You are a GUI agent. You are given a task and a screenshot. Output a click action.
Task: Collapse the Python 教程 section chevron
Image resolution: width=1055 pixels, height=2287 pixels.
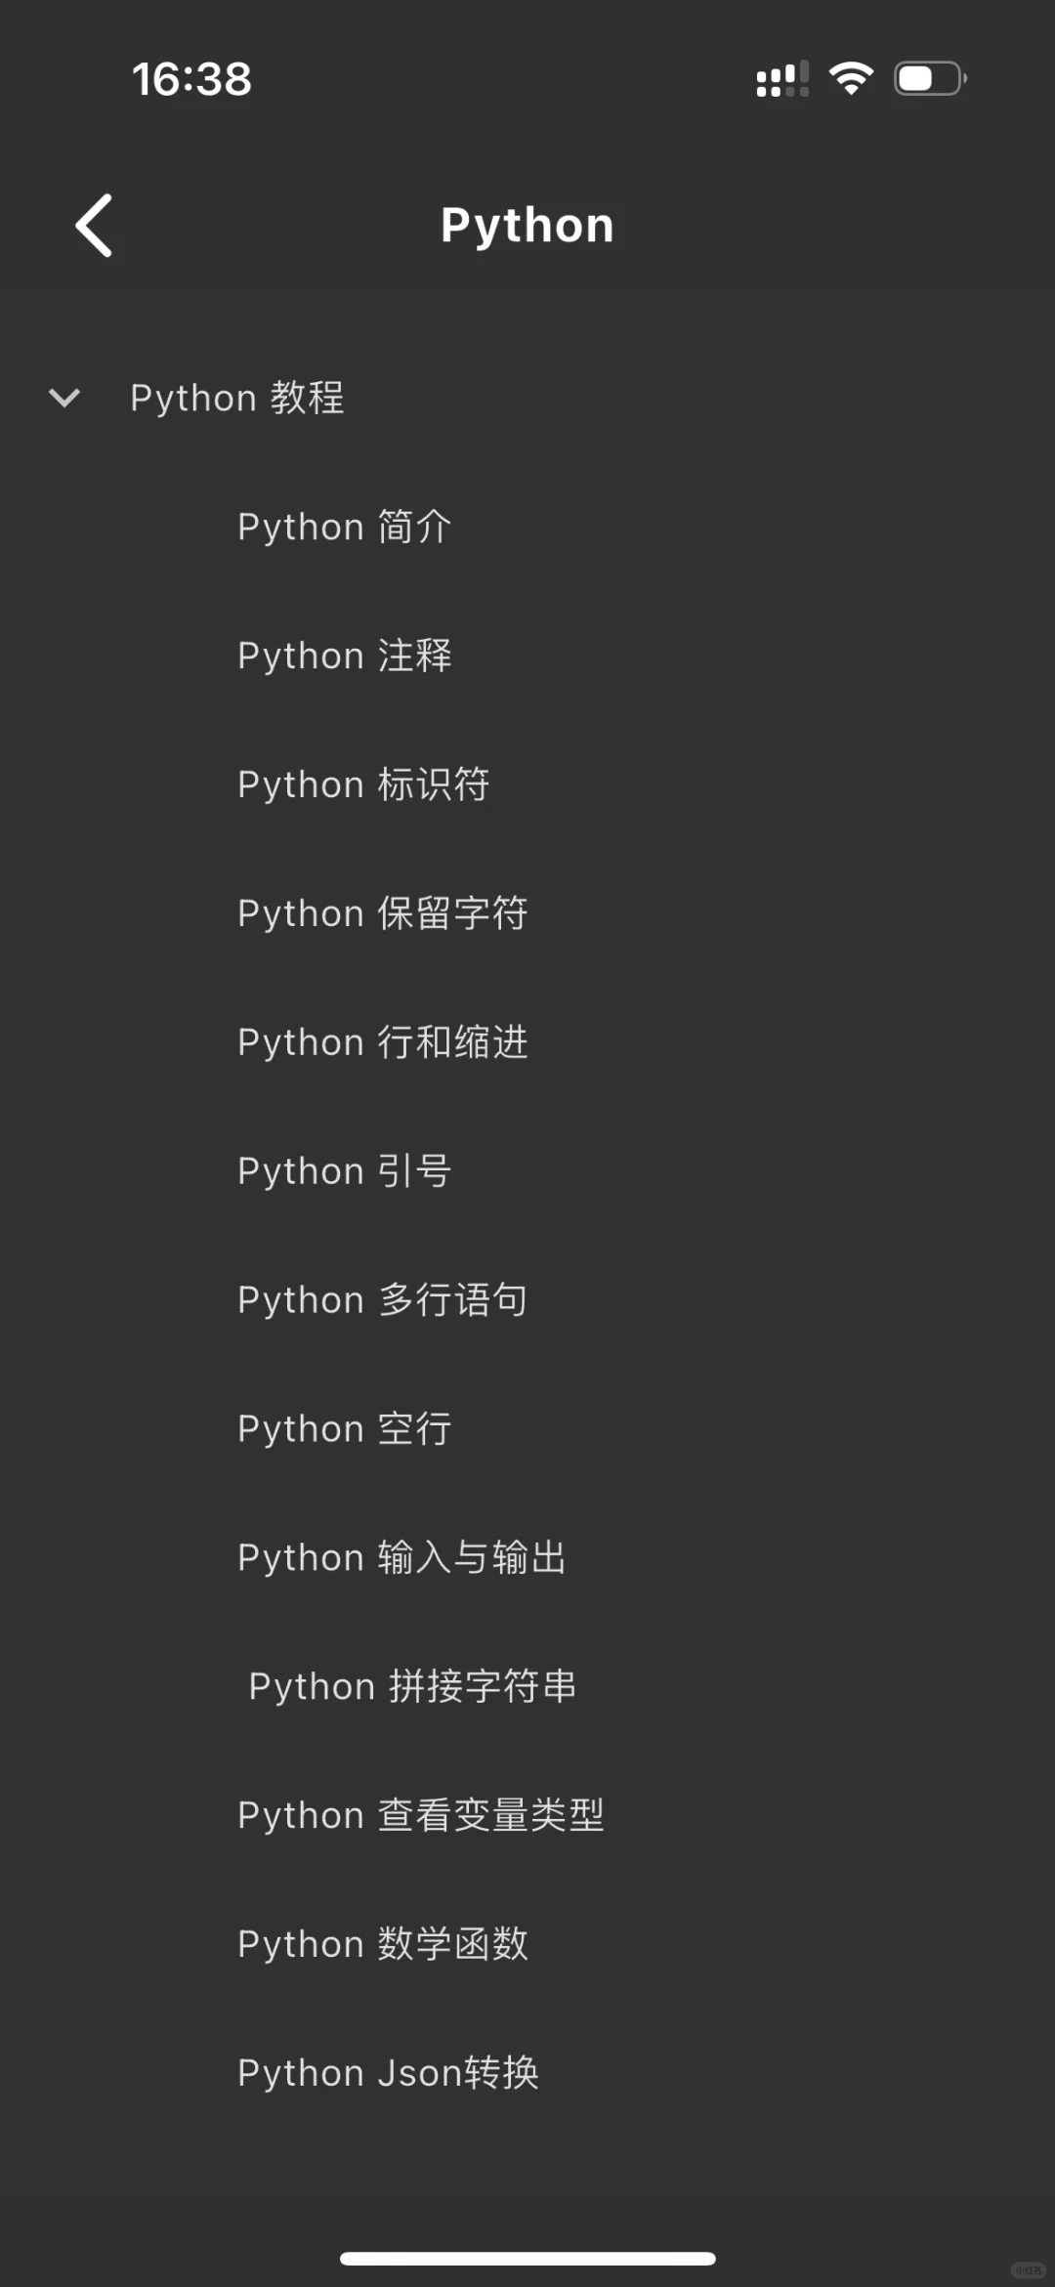click(x=64, y=398)
